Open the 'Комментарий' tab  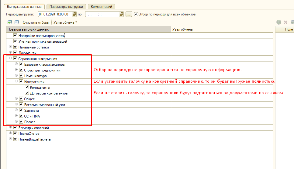(101, 6)
